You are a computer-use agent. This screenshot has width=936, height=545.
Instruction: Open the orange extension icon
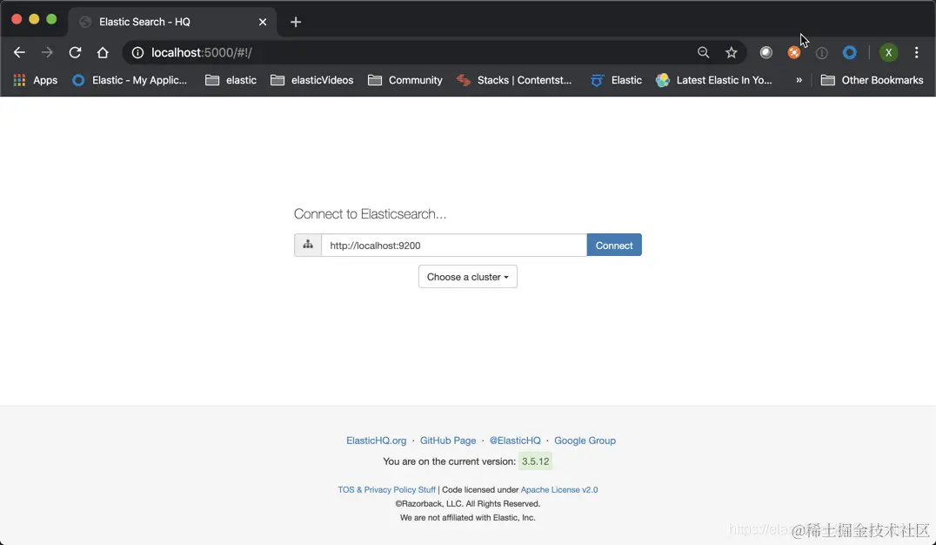coord(794,52)
